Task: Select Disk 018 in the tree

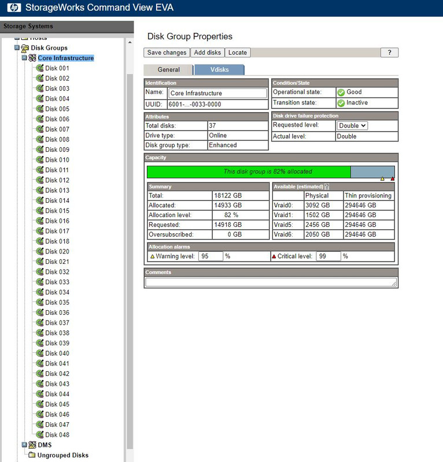Action: coord(57,241)
